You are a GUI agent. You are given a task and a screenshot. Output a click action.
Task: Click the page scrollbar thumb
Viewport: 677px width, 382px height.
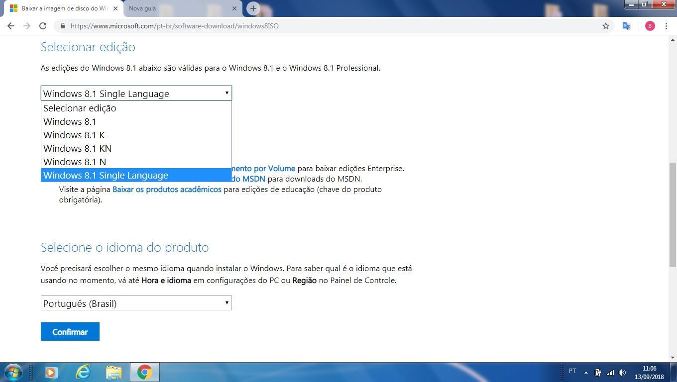673,214
